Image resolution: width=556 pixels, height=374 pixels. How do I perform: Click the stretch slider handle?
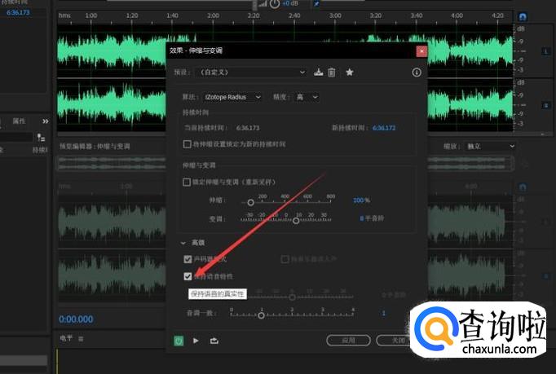click(251, 202)
